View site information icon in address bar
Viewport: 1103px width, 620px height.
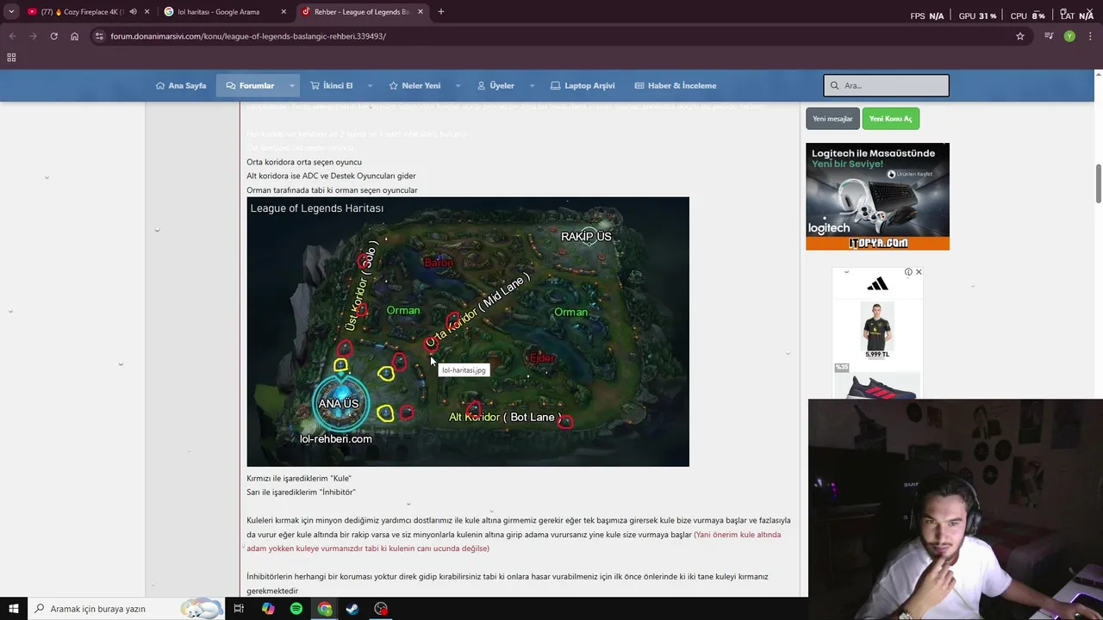click(99, 36)
